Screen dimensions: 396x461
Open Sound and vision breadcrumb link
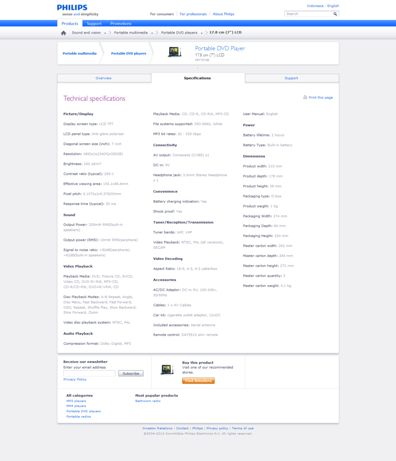pos(86,32)
